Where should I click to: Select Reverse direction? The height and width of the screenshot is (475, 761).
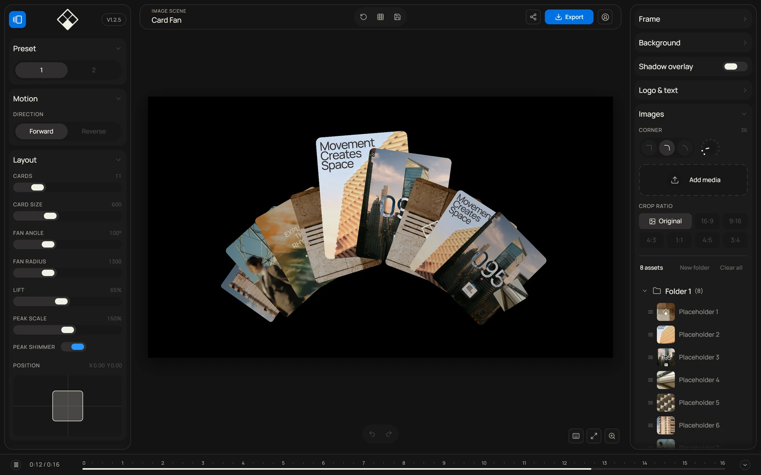[x=94, y=131]
